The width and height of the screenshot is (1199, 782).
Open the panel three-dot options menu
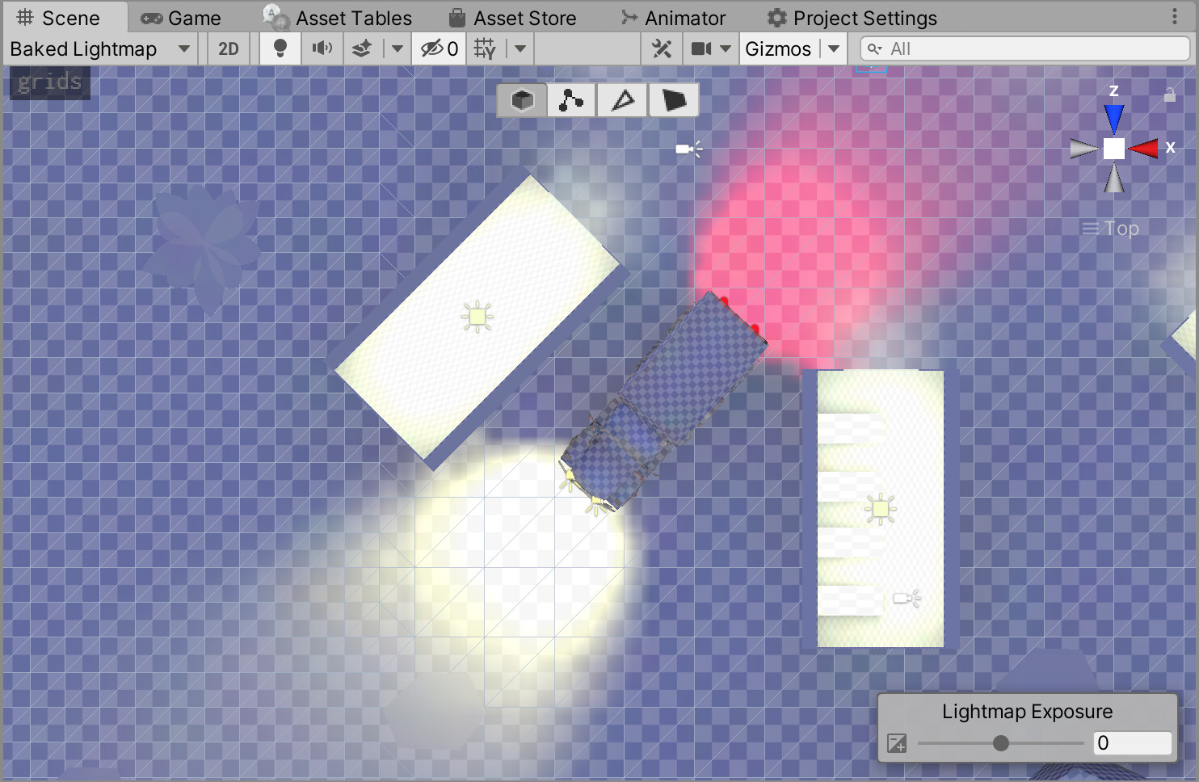click(1175, 17)
